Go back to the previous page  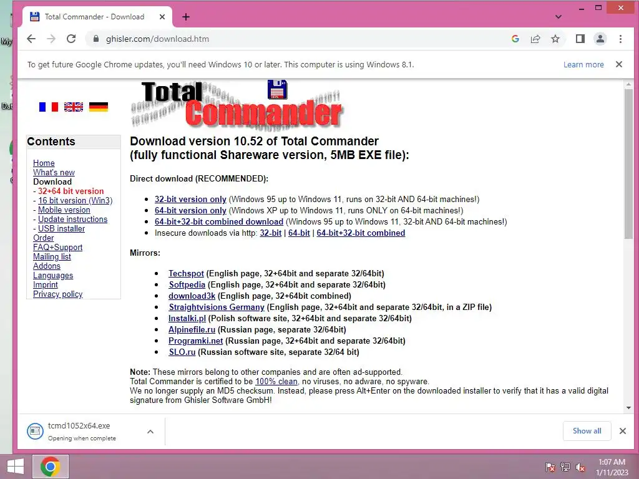pos(31,39)
